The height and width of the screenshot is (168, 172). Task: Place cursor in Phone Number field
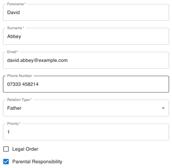coord(86,84)
